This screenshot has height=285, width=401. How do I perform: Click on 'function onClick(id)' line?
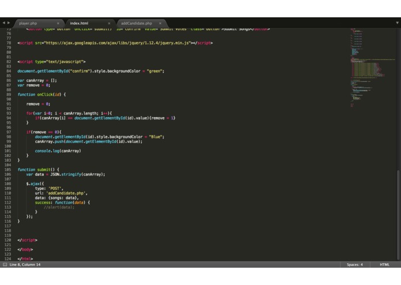point(42,95)
